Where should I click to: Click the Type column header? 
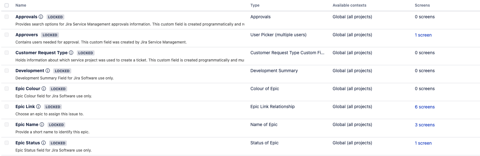pyautogui.click(x=255, y=5)
